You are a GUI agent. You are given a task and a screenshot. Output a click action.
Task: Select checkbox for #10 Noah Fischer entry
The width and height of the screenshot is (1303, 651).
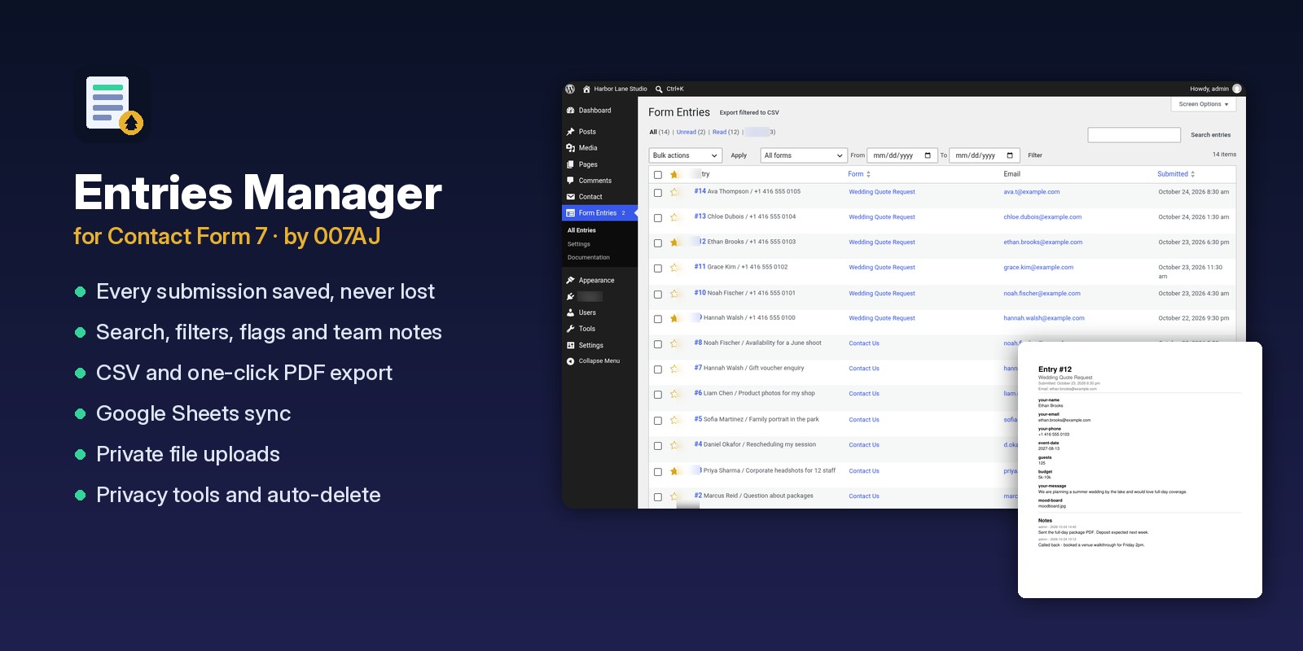click(658, 294)
